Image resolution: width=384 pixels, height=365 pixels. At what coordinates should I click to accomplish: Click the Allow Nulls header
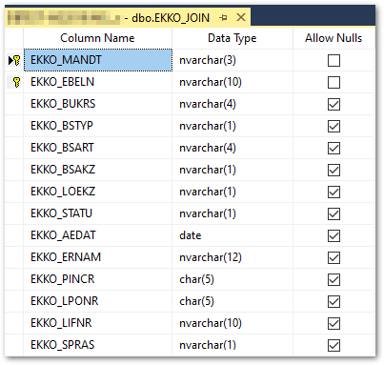coord(333,38)
